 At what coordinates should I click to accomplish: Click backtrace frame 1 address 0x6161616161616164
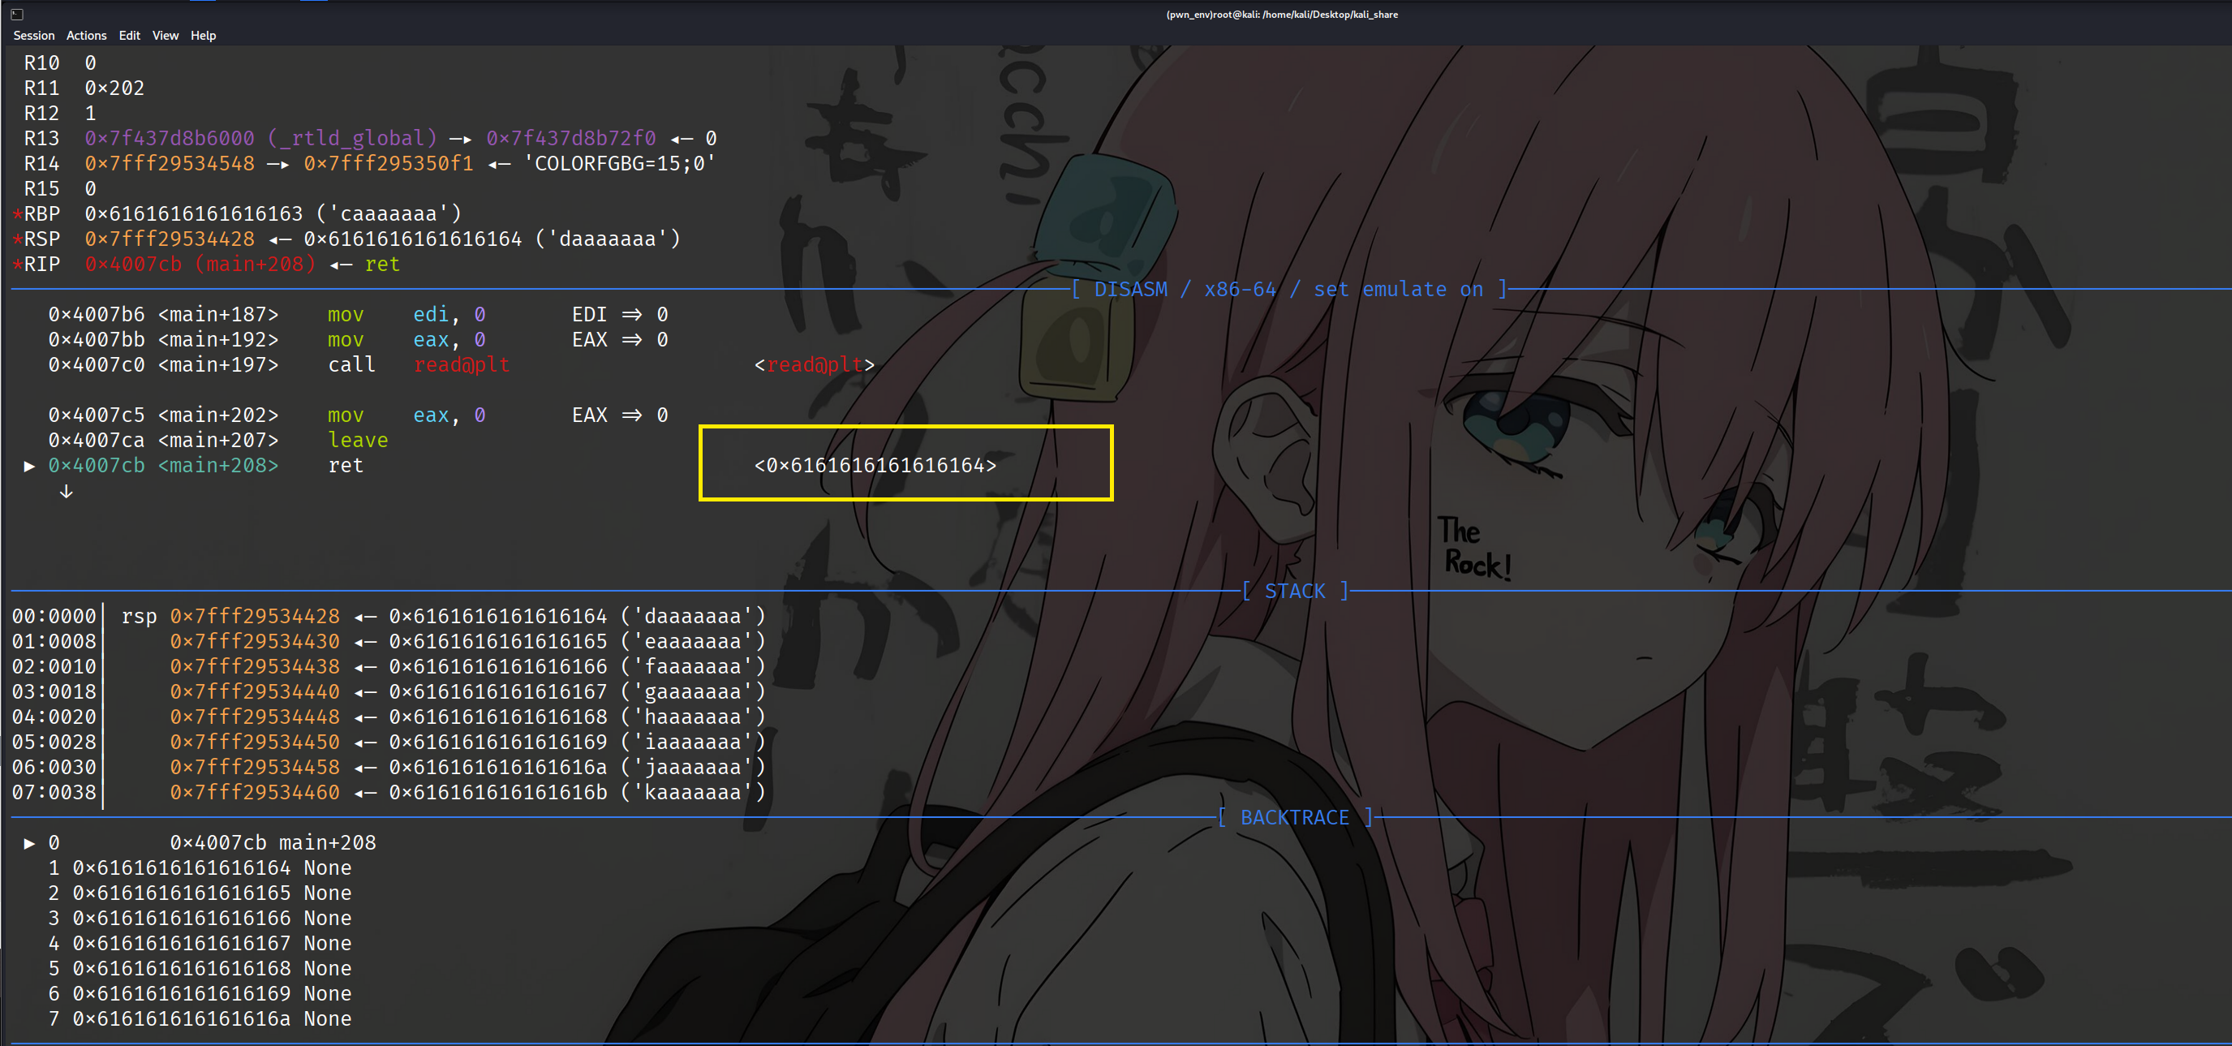tap(182, 867)
